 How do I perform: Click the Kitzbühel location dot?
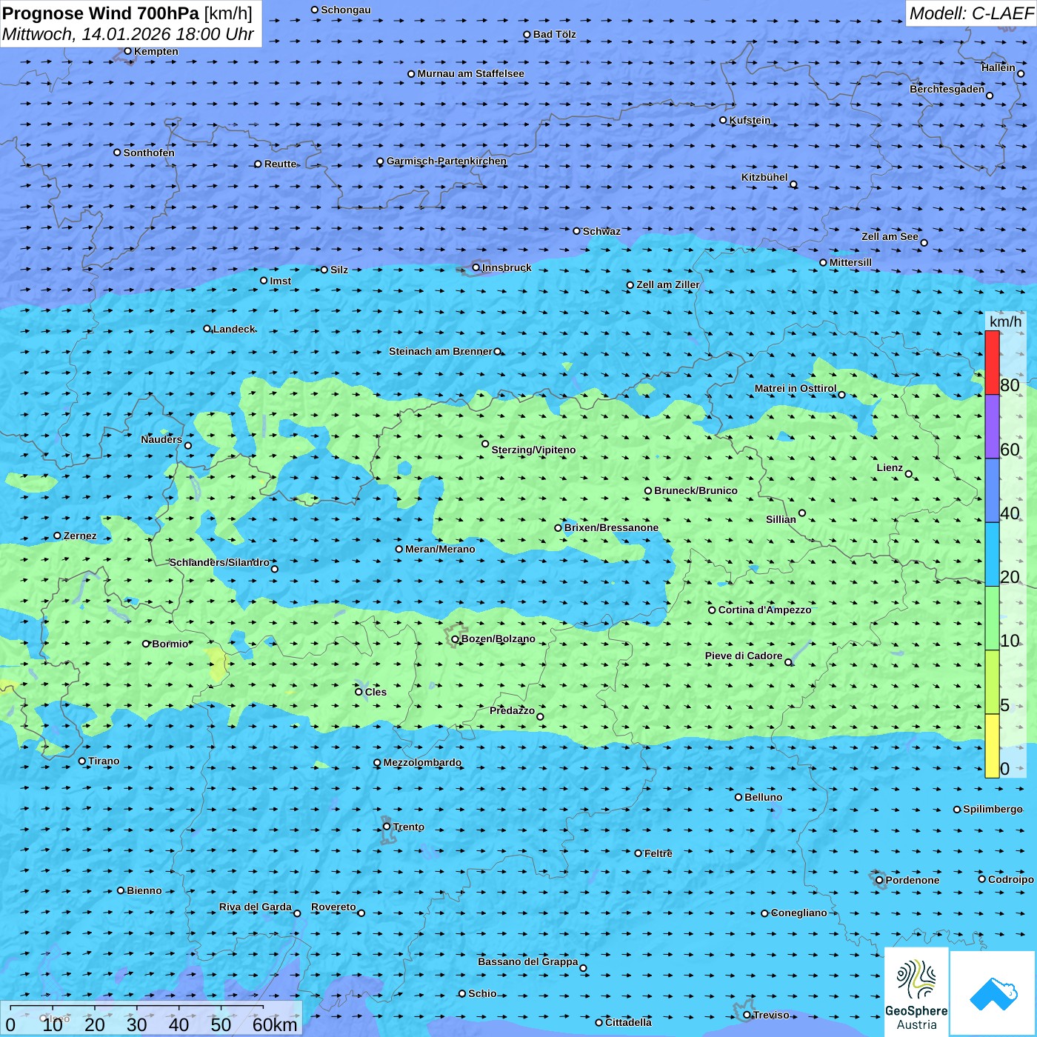(793, 184)
